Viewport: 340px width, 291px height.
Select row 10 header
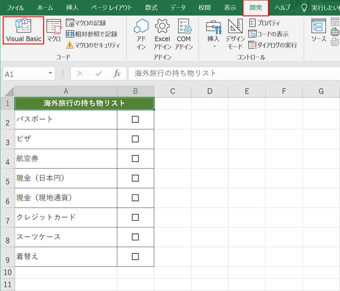pyautogui.click(x=7, y=272)
